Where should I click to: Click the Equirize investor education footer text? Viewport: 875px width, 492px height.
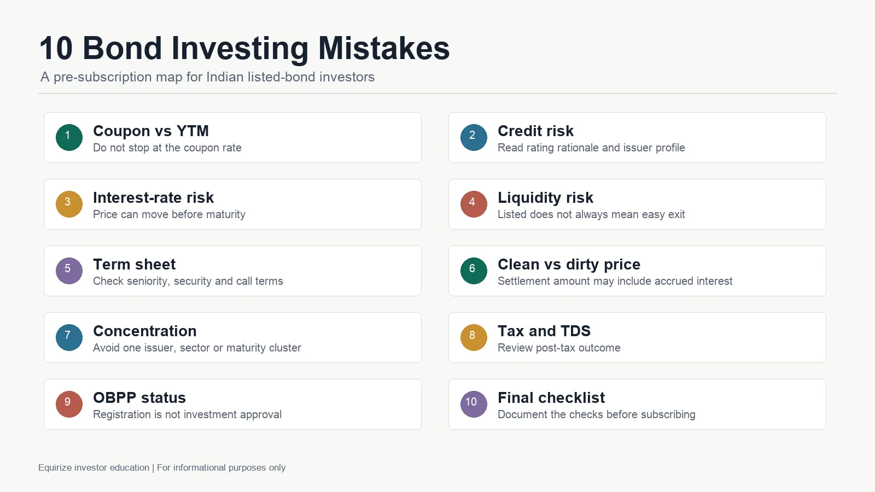coord(94,467)
